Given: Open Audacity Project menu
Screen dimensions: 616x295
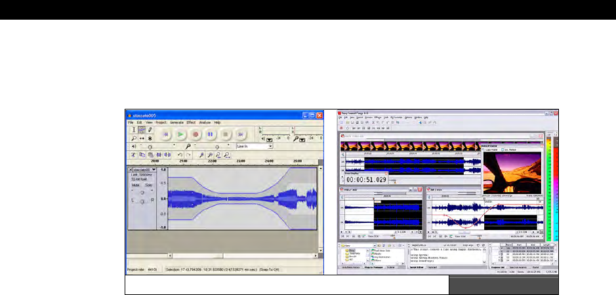Looking at the screenshot, I should pyautogui.click(x=161, y=123).
